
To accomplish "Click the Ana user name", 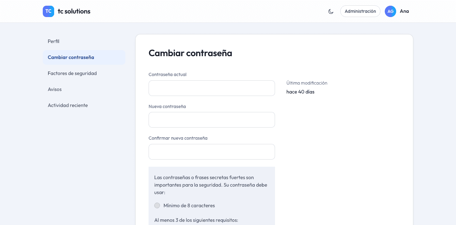I will pos(404,11).
